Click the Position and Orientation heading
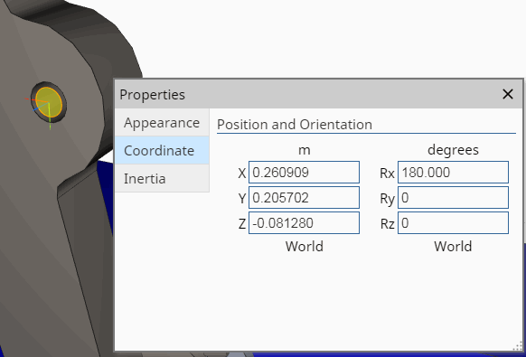This screenshot has height=357, width=526. click(295, 125)
